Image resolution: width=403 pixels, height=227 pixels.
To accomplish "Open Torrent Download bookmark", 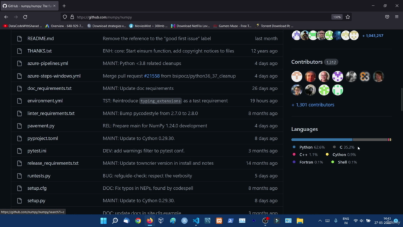I will 275,26.
